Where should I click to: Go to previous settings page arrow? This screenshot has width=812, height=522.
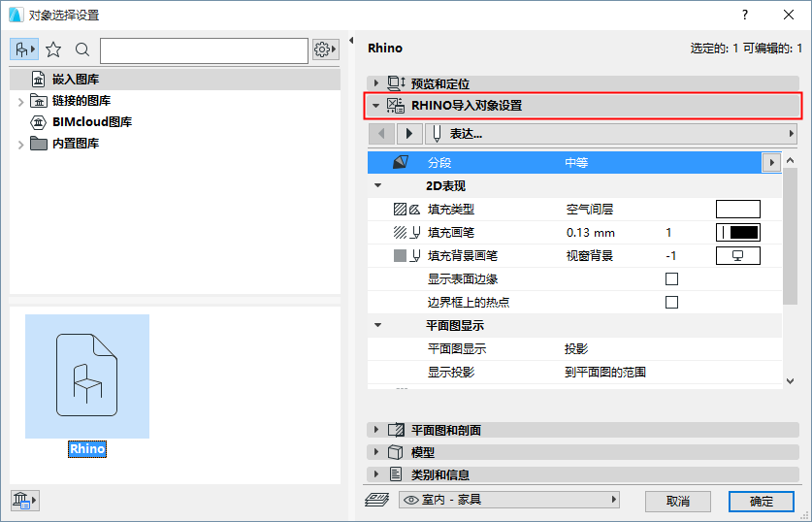[381, 134]
